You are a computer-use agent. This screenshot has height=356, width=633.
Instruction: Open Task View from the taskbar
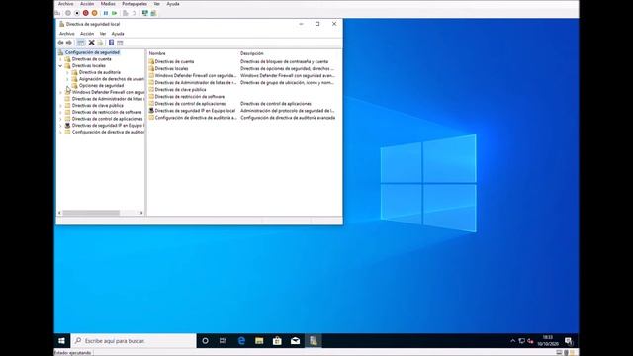223,341
